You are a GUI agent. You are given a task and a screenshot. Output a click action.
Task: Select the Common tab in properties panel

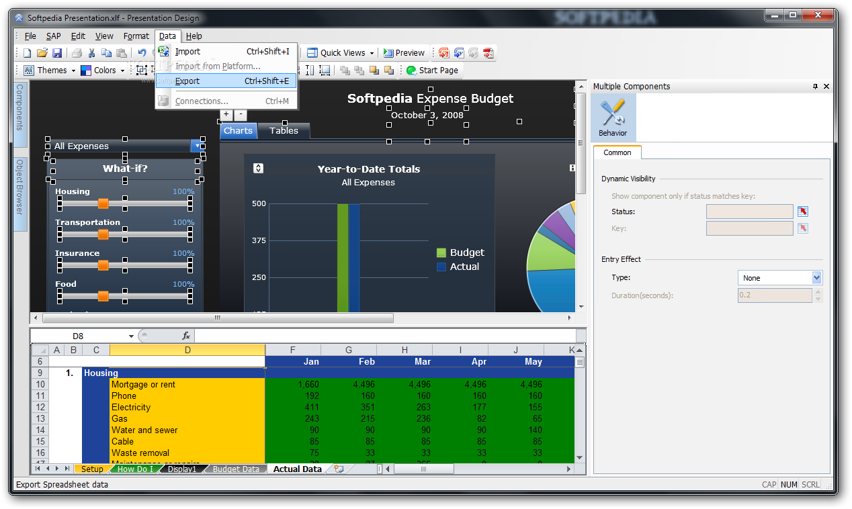pos(617,152)
